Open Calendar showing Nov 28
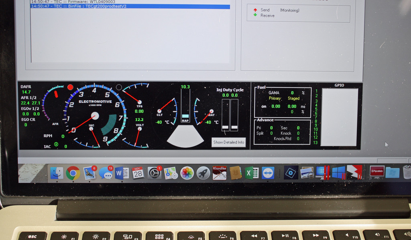Image resolution: width=411 pixels, height=240 pixels. pos(138,173)
